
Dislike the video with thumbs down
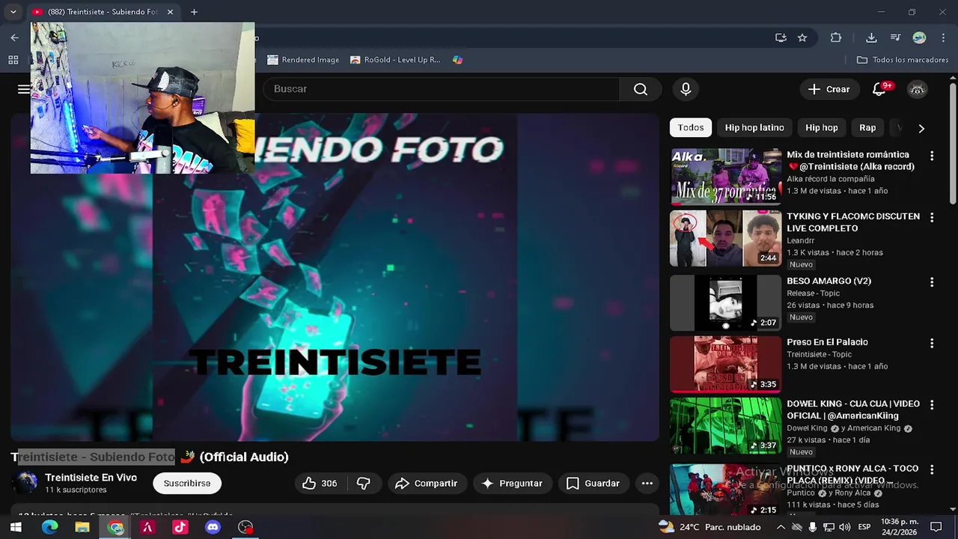[364, 484]
